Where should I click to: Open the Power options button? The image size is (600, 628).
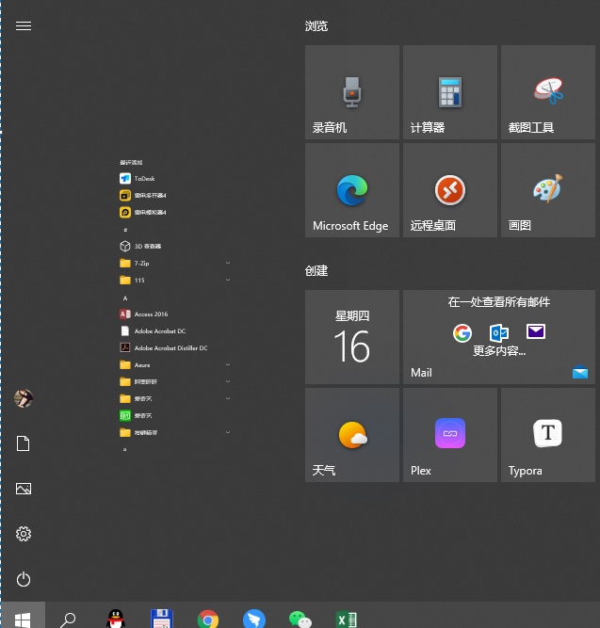(x=24, y=579)
